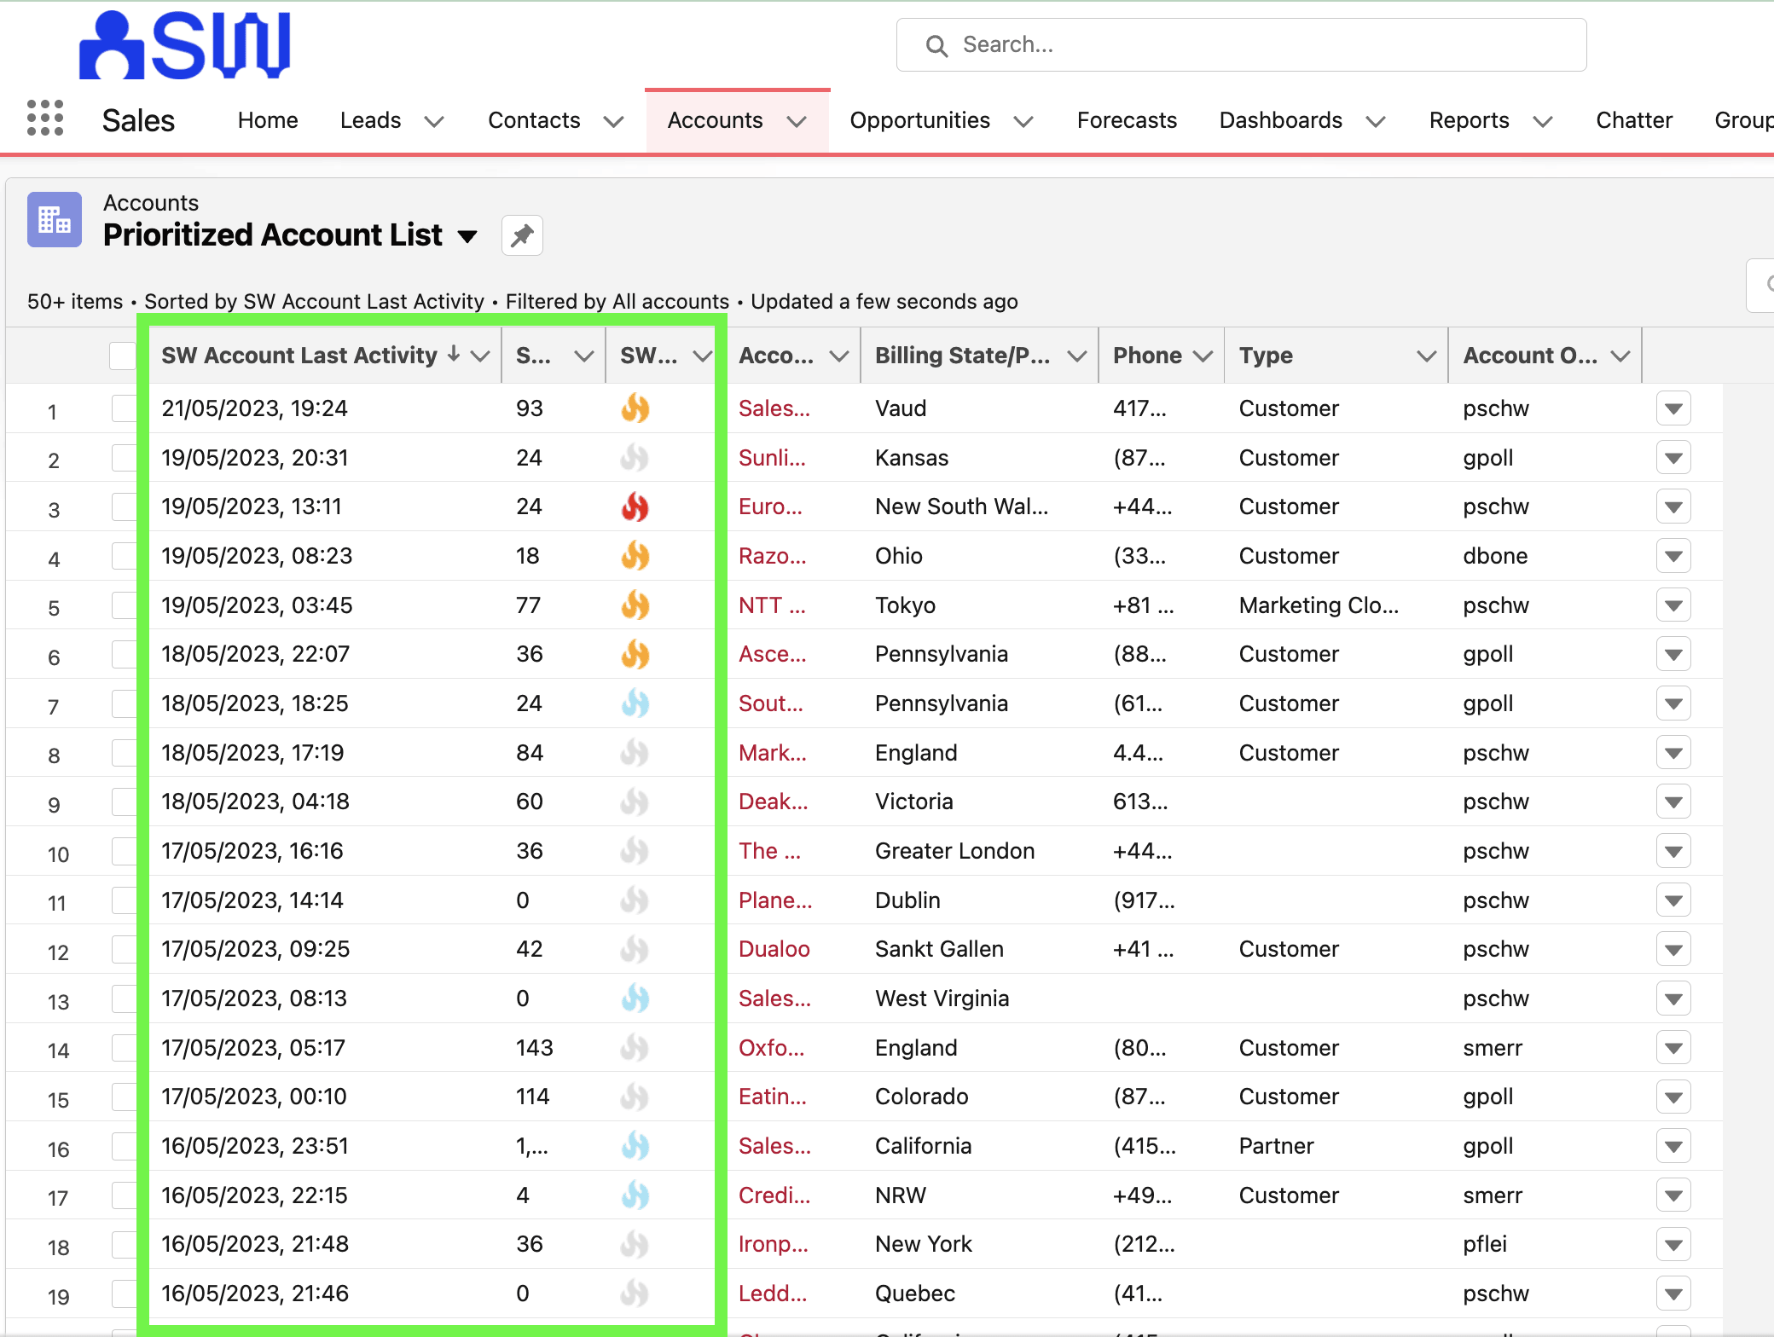The image size is (1774, 1337).
Task: Switch to the Forecasts tab
Action: click(x=1127, y=120)
